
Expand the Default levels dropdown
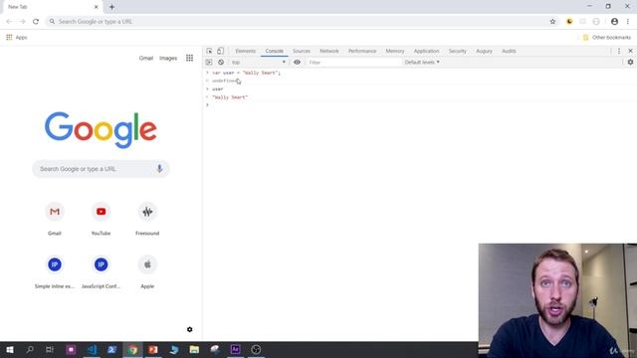tap(422, 62)
